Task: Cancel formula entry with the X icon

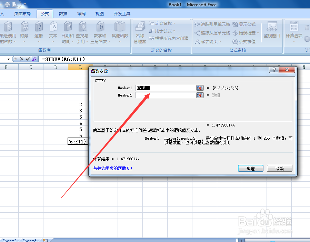Action: tap(22, 59)
